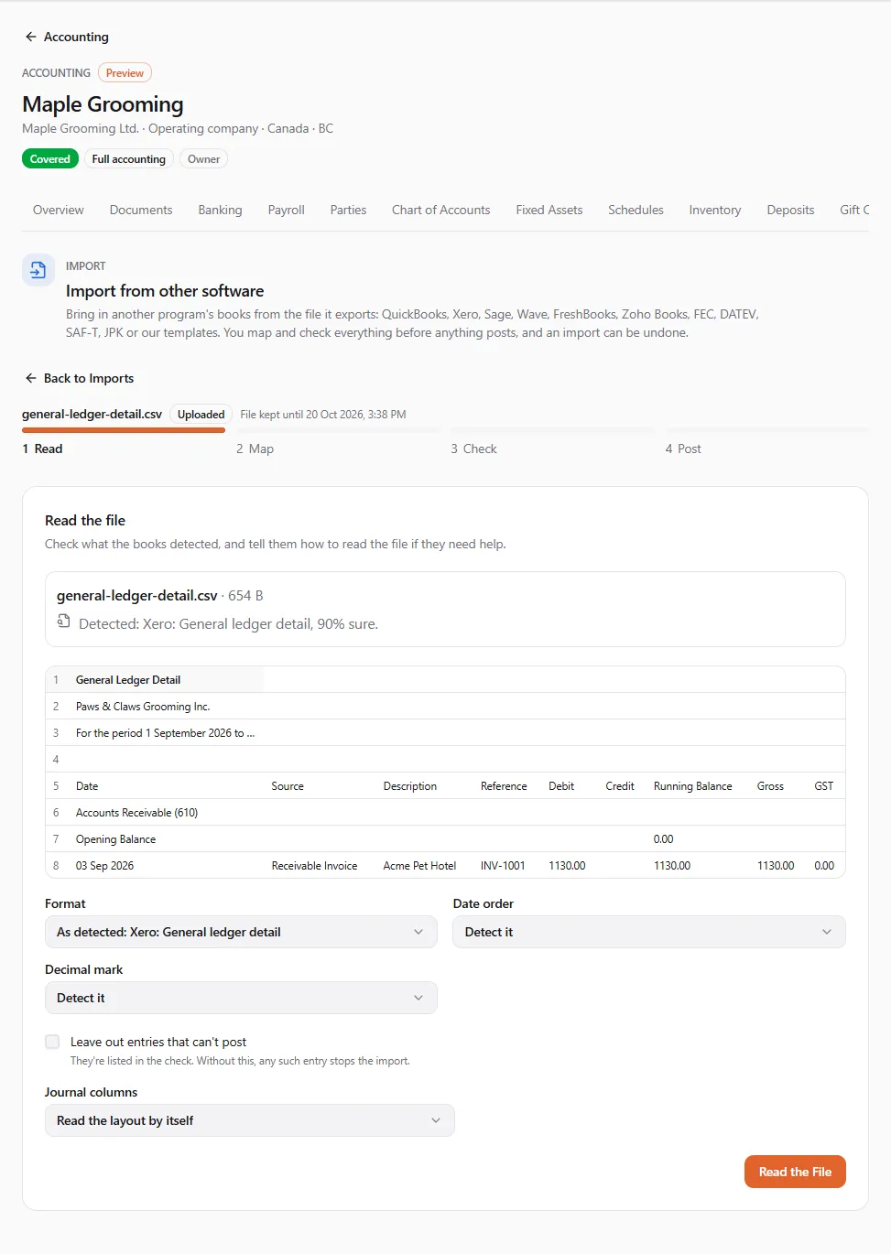Click the '03 Sep 2026' date cell
The height and width of the screenshot is (1254, 891).
pyautogui.click(x=104, y=865)
